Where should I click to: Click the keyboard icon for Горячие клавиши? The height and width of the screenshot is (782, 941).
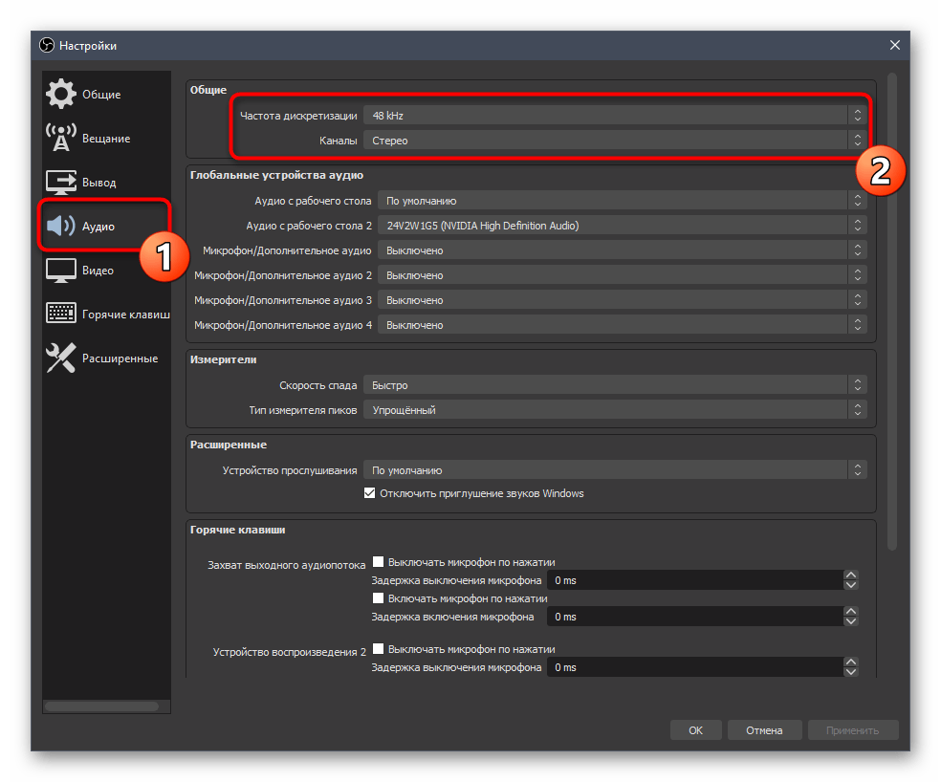[61, 314]
